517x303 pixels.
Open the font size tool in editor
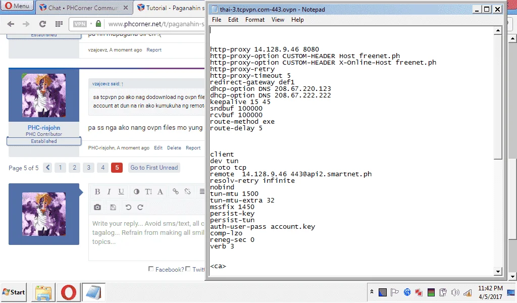coord(148,191)
